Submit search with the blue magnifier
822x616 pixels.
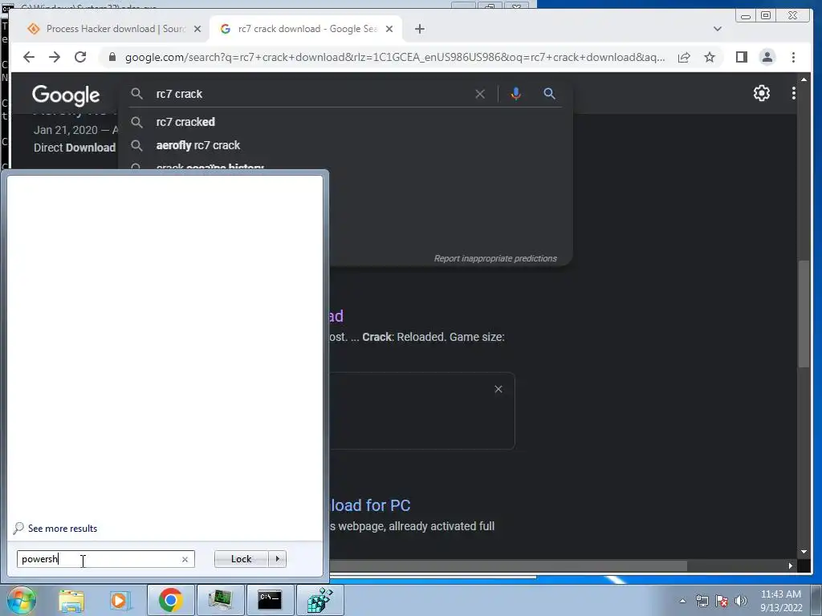[549, 94]
